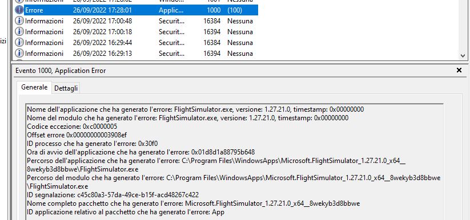Select event ID 16384 at 16:29:44
Image resolution: width=470 pixels, height=220 pixels.
coord(212,43)
